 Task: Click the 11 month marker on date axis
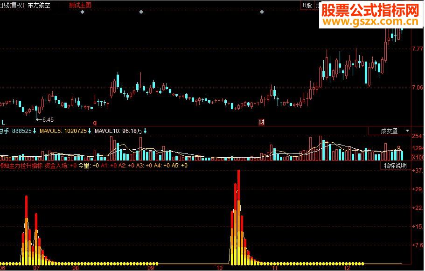point(275,268)
